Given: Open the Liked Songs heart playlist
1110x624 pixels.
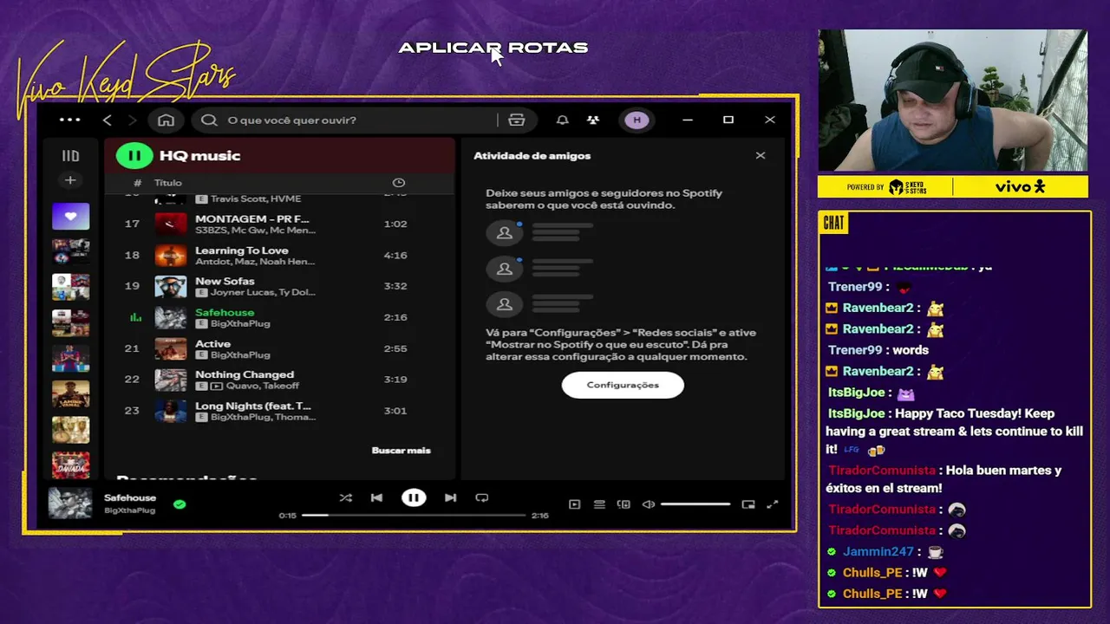Looking at the screenshot, I should [70, 216].
